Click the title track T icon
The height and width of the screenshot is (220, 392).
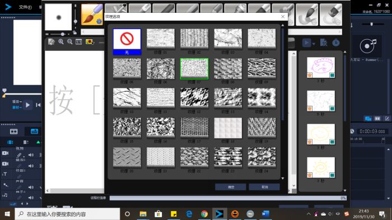tap(4, 174)
